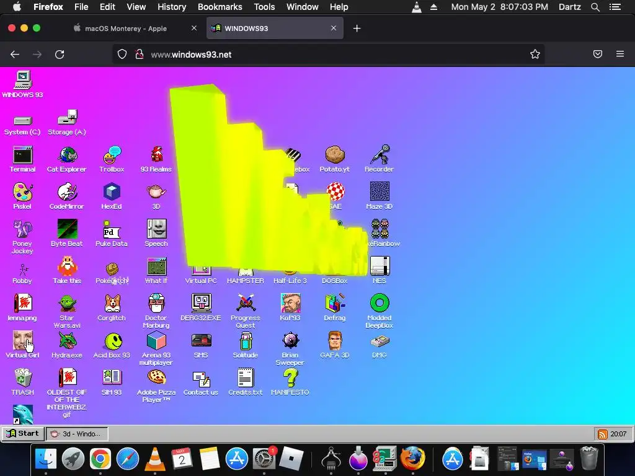
Task: Launch the Terminal app icon
Action: [23, 154]
